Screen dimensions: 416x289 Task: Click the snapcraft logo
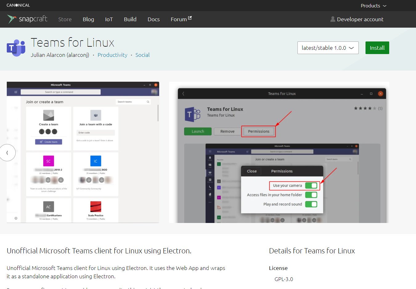pos(27,19)
